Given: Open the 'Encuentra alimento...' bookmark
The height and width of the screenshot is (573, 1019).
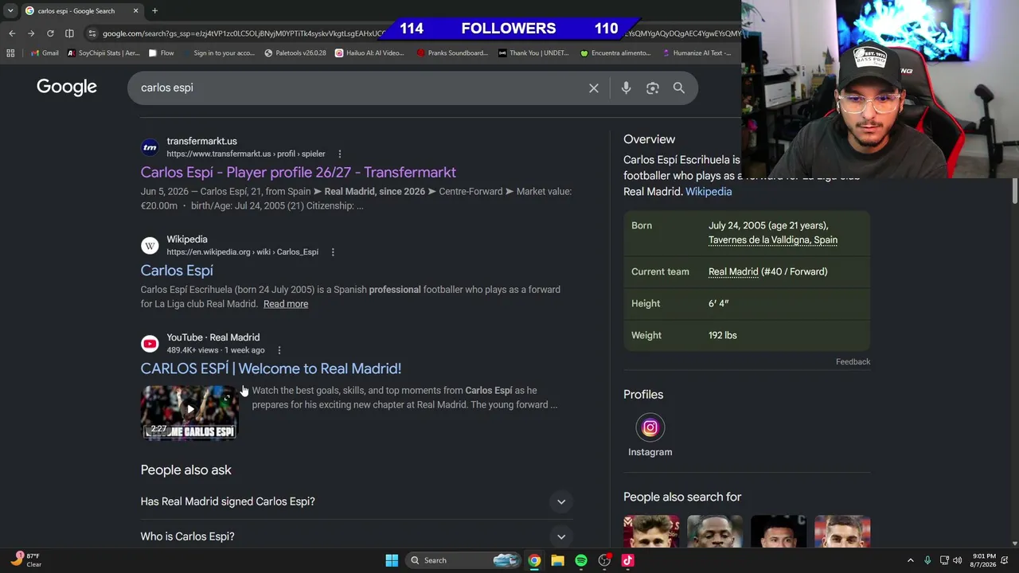Looking at the screenshot, I should pyautogui.click(x=615, y=53).
